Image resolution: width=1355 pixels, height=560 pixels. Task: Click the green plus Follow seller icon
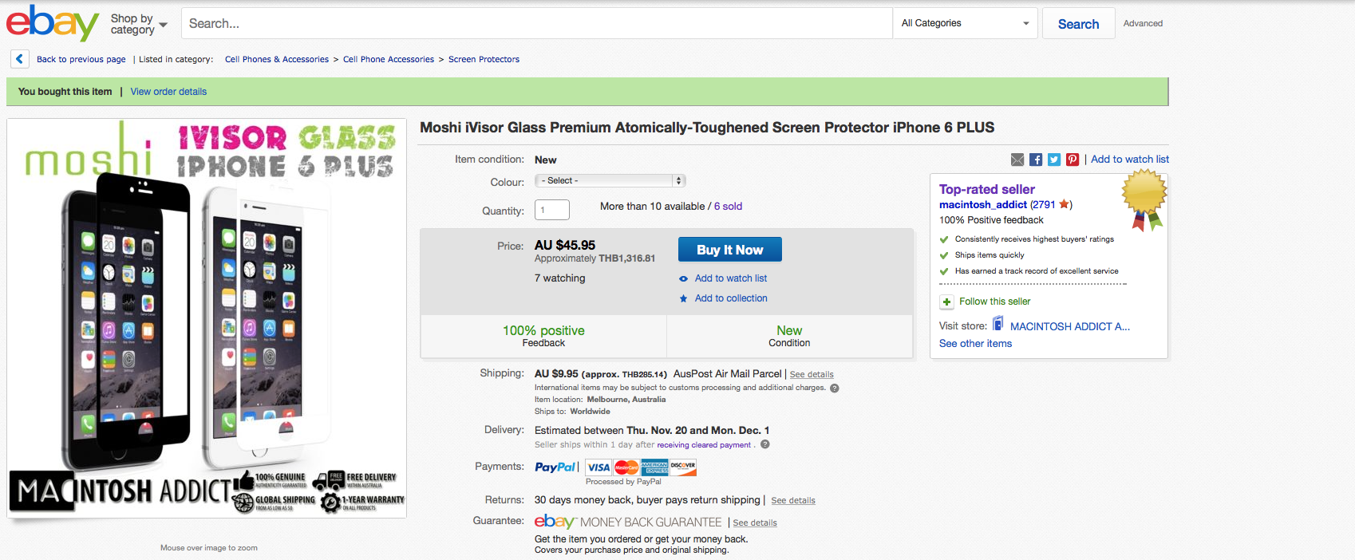tap(946, 302)
